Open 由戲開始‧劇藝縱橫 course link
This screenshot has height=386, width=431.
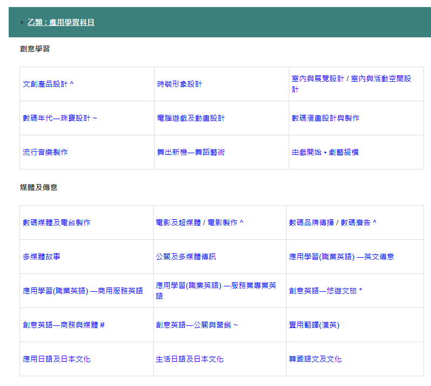(325, 152)
